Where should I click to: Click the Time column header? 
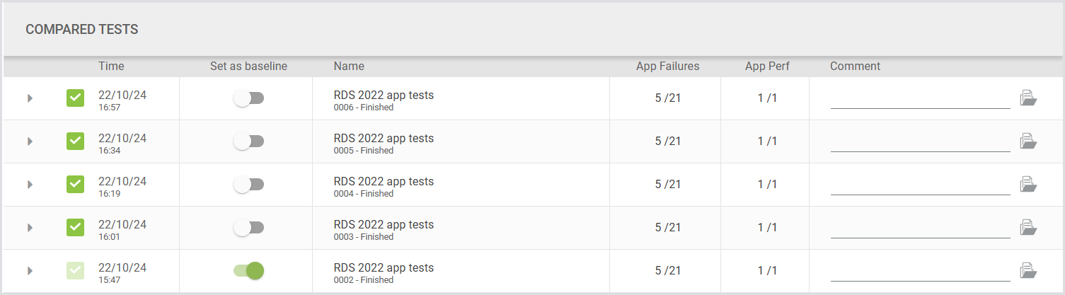pos(111,66)
